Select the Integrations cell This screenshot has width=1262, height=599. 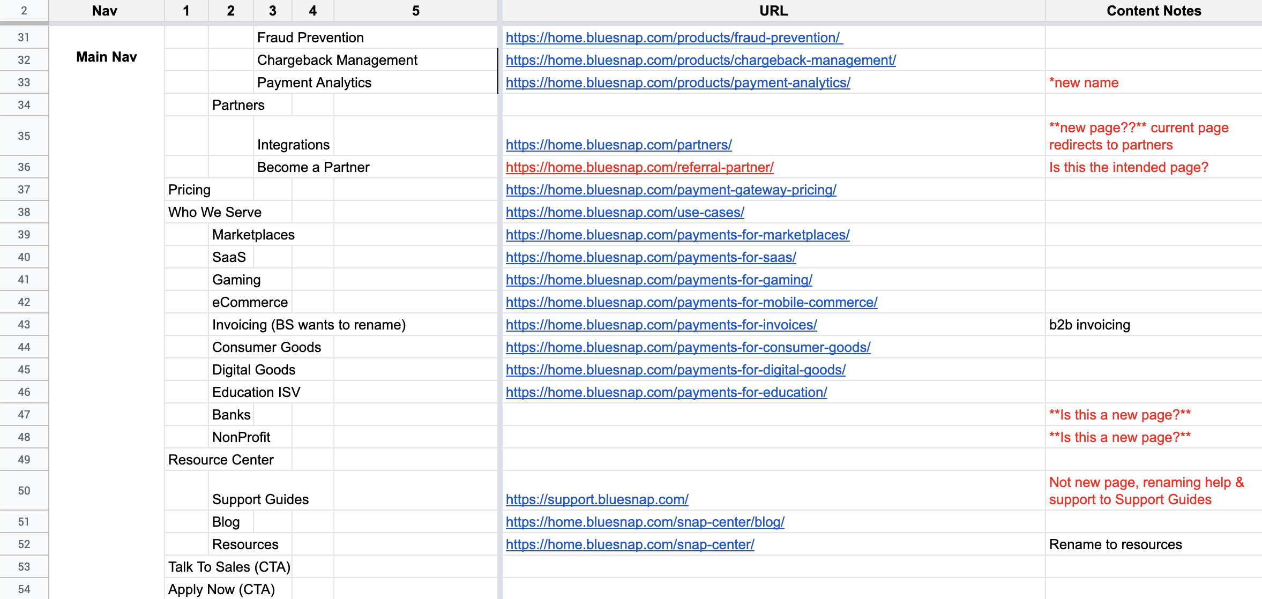click(293, 136)
